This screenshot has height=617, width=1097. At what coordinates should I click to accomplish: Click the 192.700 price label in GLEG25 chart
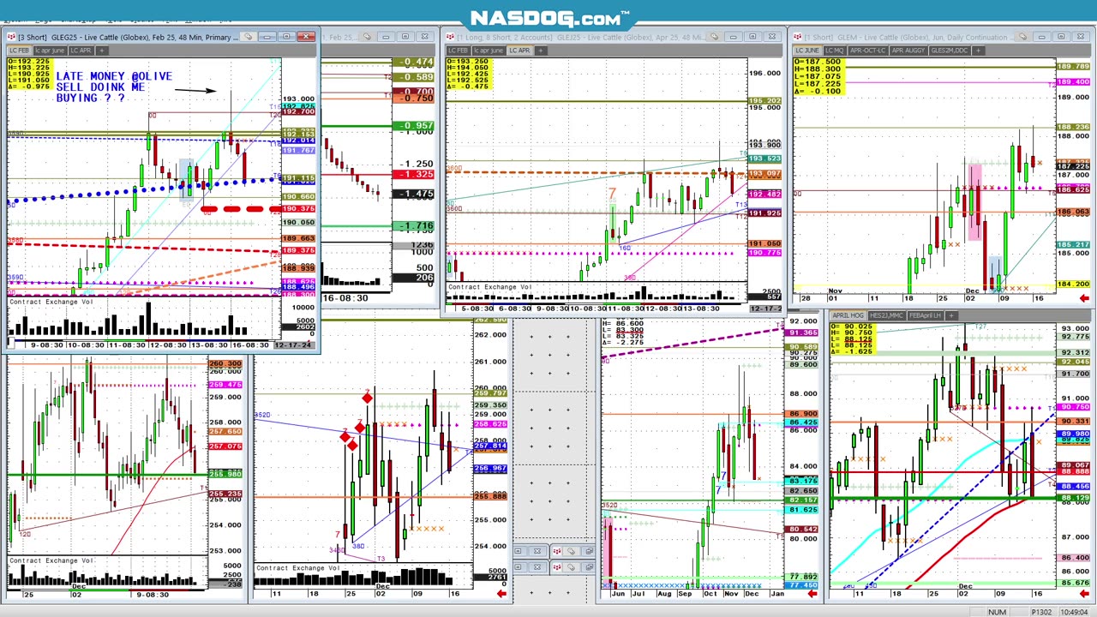coord(298,112)
